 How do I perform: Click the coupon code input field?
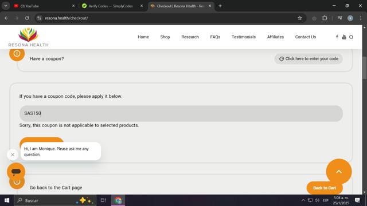(181, 113)
